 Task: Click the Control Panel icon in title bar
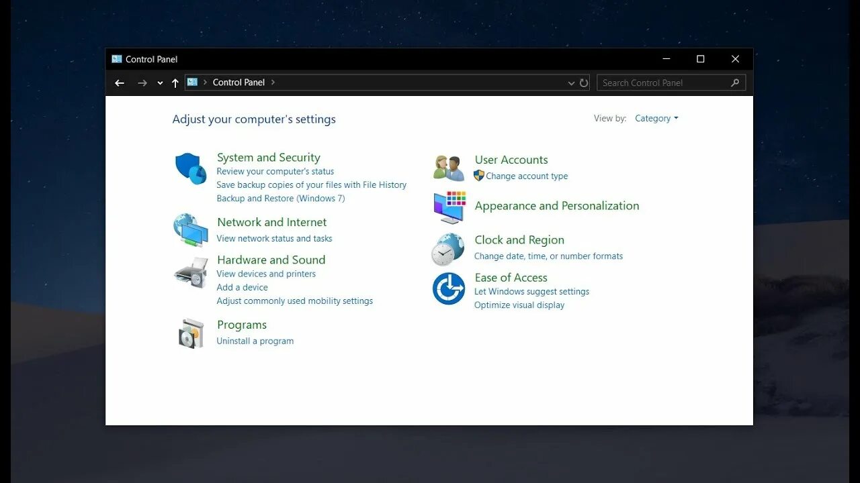[x=117, y=59]
